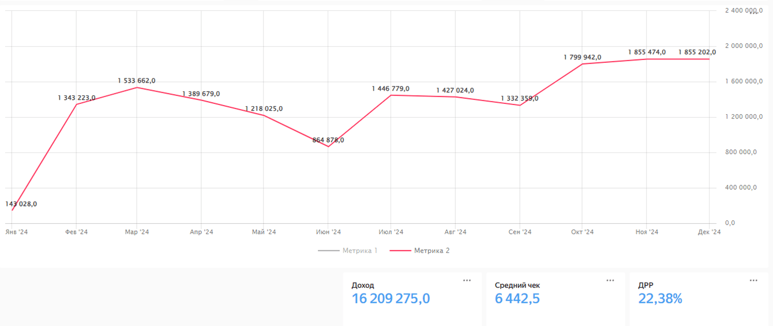The image size is (773, 326).
Task: Click the Авг '24 axis label
Action: 455,232
